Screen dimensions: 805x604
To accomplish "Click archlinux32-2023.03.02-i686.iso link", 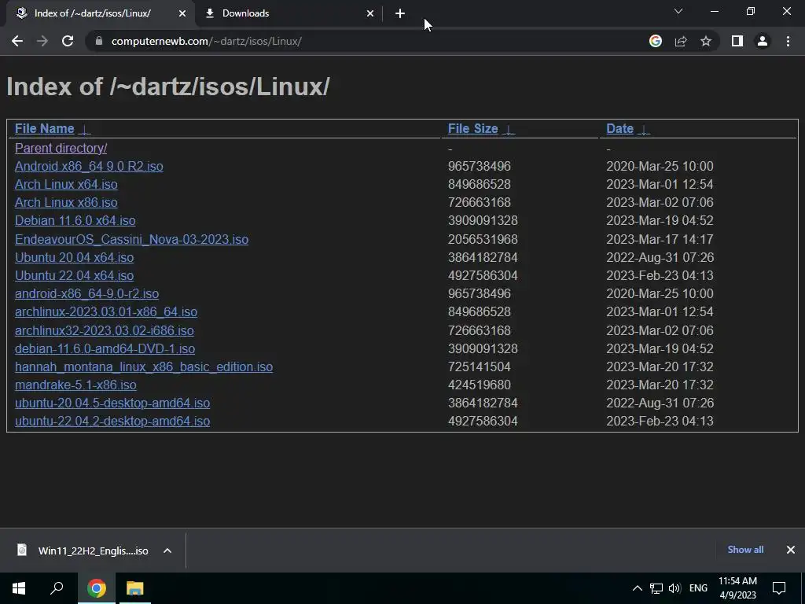I will click(x=105, y=330).
